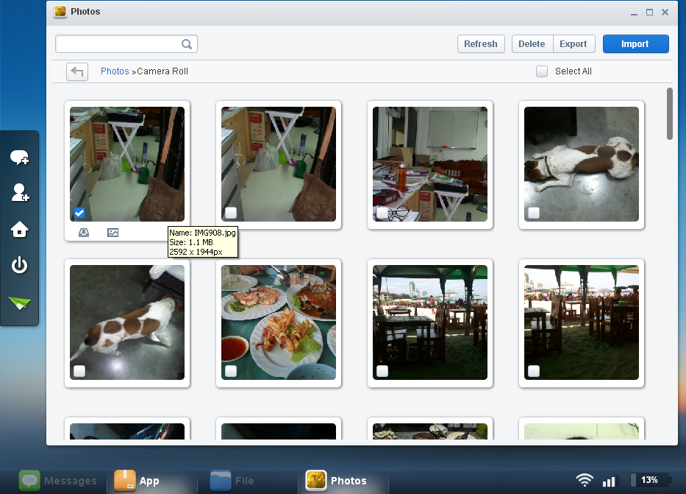Open the first room photo thumbnail
This screenshot has height=494, width=686.
(127, 163)
